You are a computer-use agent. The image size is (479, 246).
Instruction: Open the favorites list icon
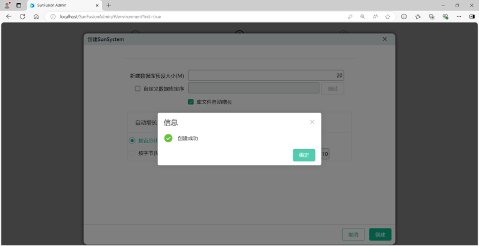click(x=418, y=17)
